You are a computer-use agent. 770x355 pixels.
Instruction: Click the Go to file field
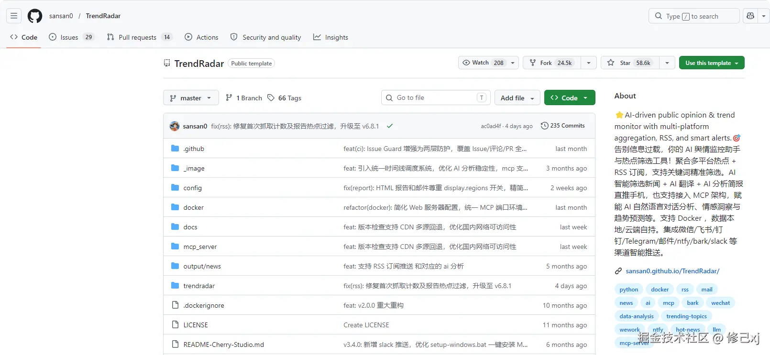tap(436, 97)
